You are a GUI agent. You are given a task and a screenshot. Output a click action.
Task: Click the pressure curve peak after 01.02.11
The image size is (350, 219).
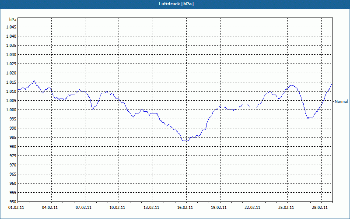coord(34,81)
